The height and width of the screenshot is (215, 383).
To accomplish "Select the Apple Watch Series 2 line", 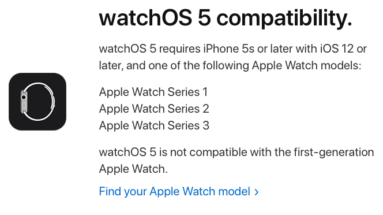I will (x=154, y=109).
